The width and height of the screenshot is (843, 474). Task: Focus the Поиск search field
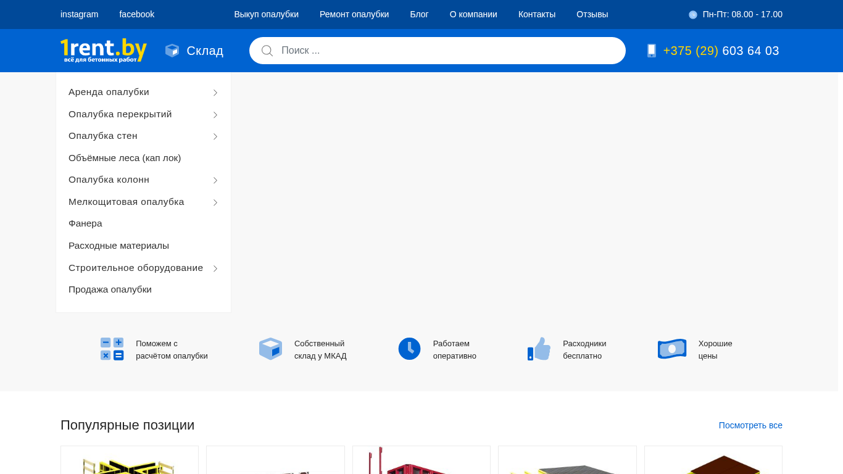438,51
